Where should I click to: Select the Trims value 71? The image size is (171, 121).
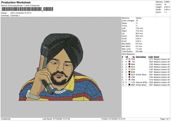[x=137, y=26]
